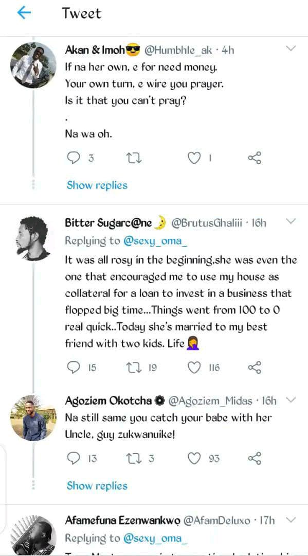Share Akan & Imoh's tweet

click(x=255, y=158)
